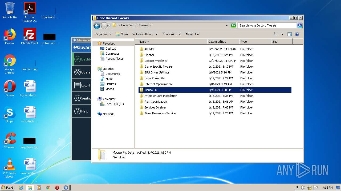Select the Affinity folder
The width and height of the screenshot is (341, 191).
click(x=149, y=49)
